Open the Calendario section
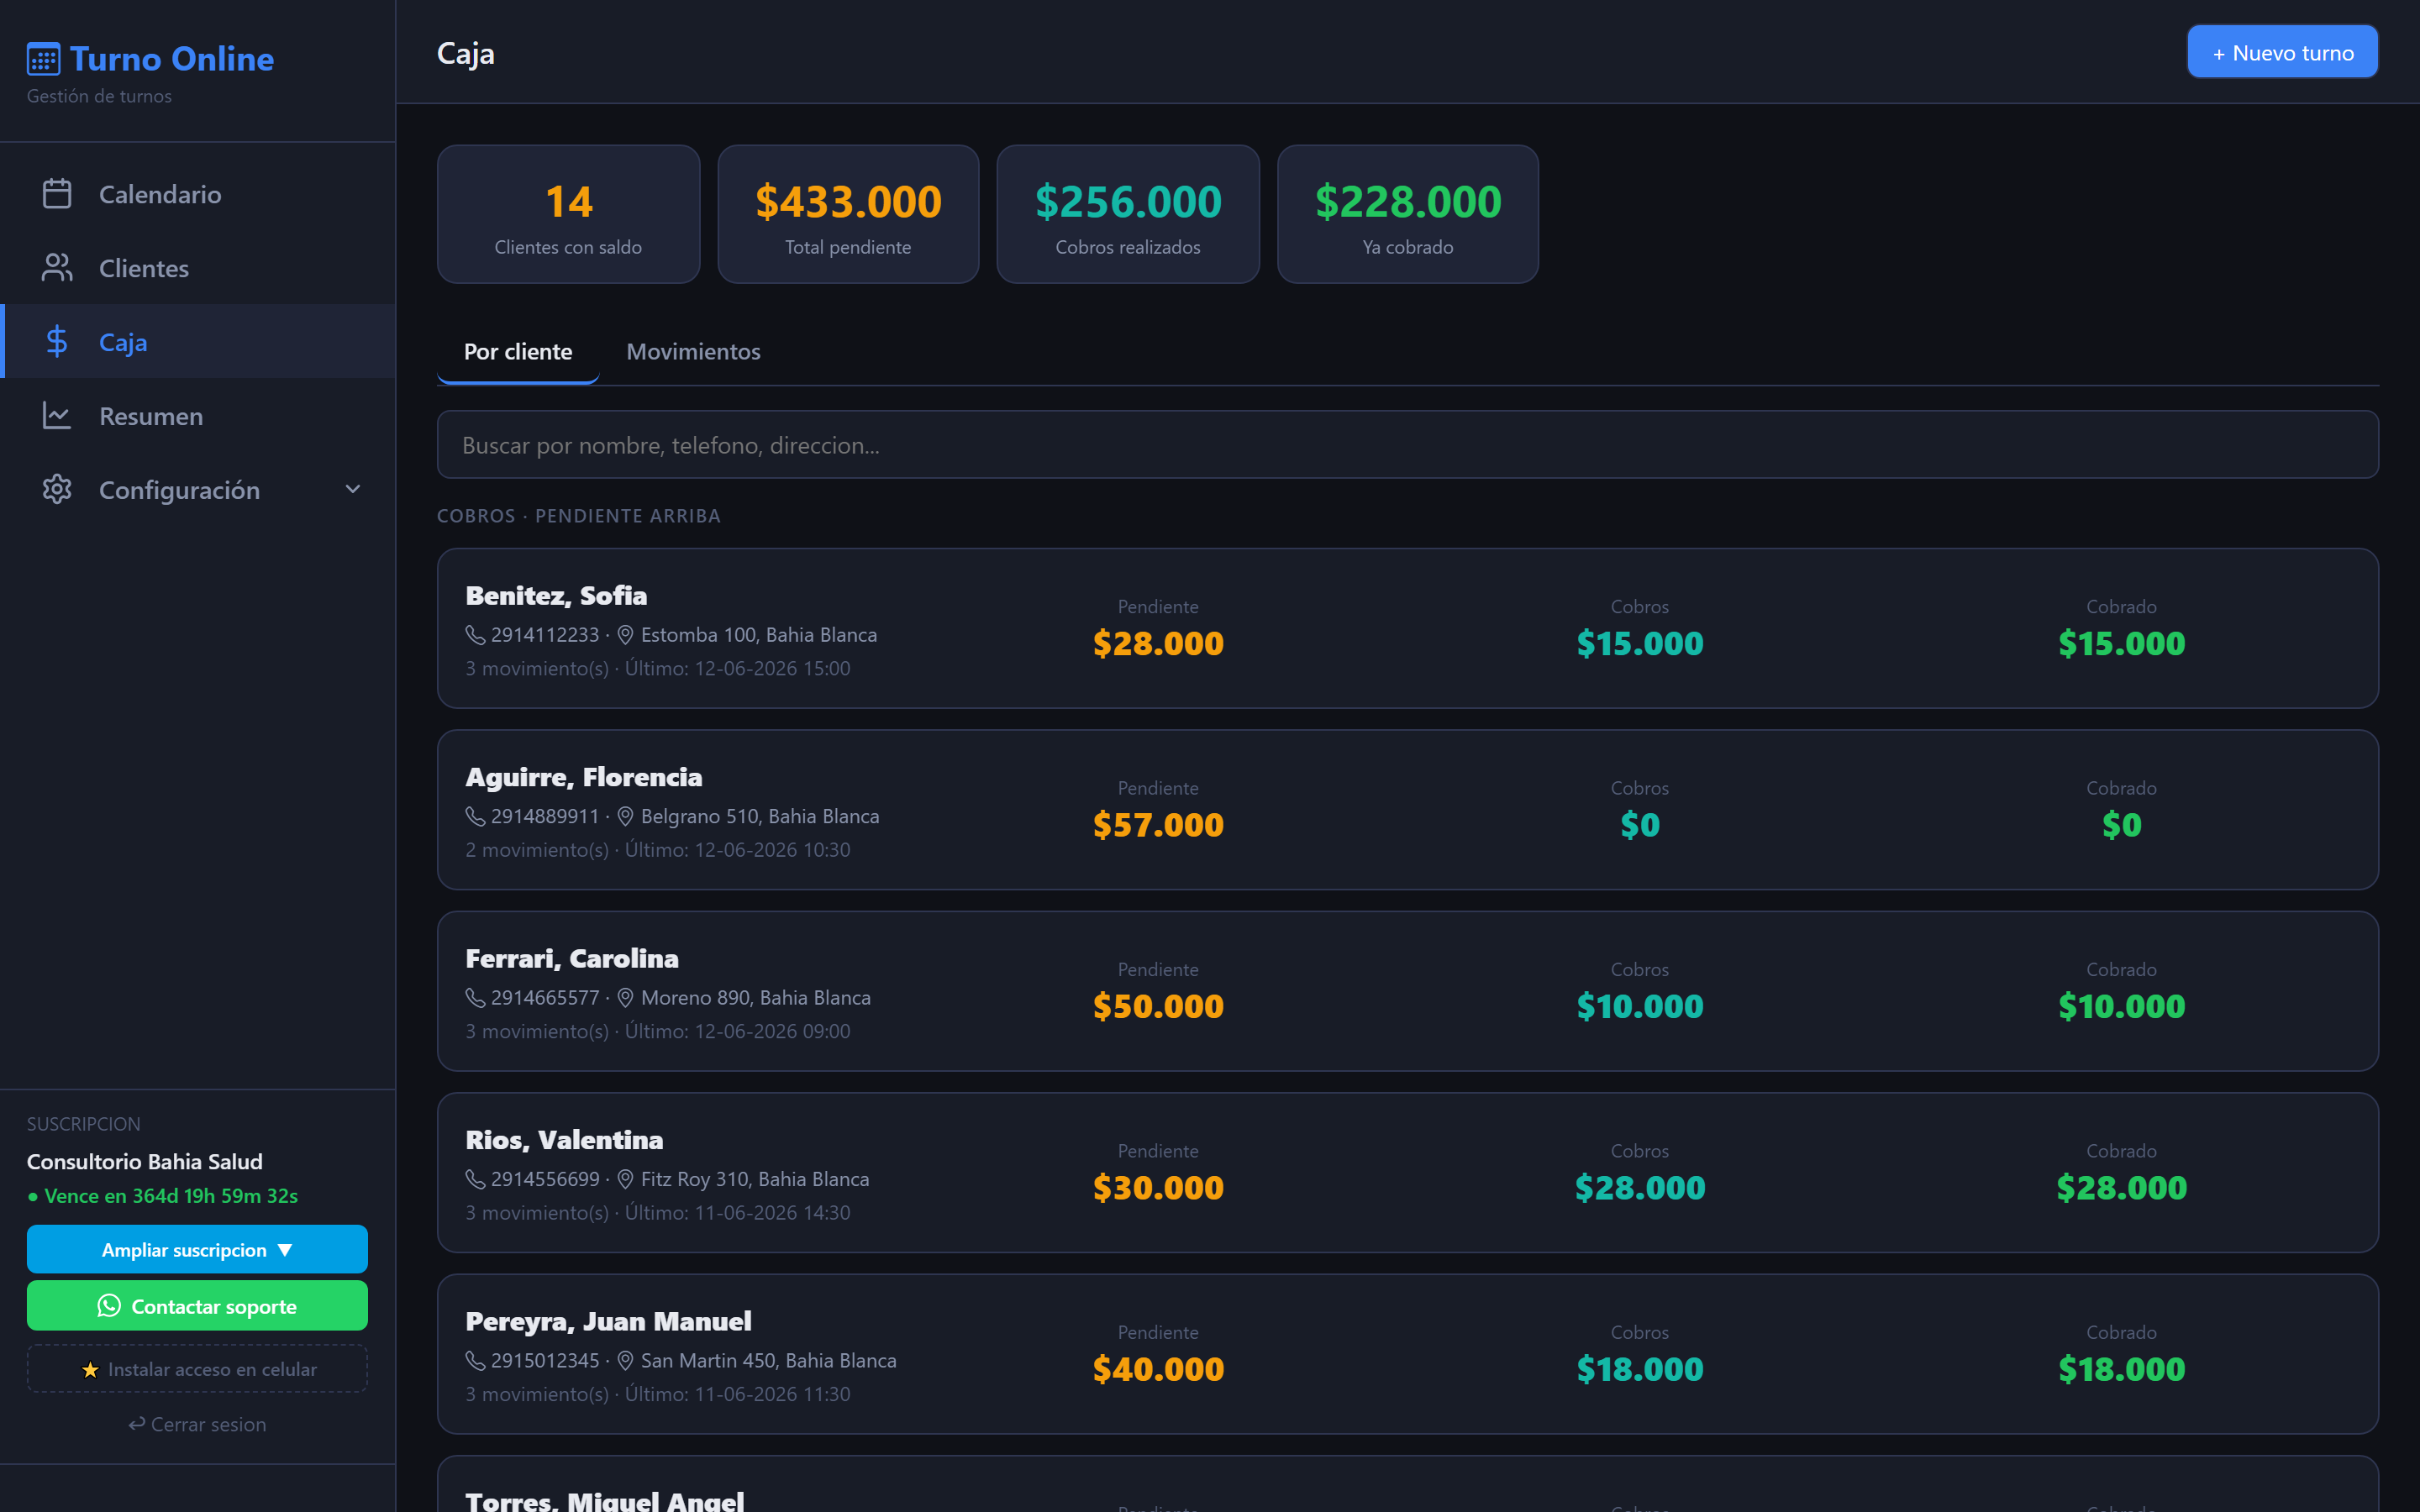Screen dimensions: 2420x1512 point(198,194)
